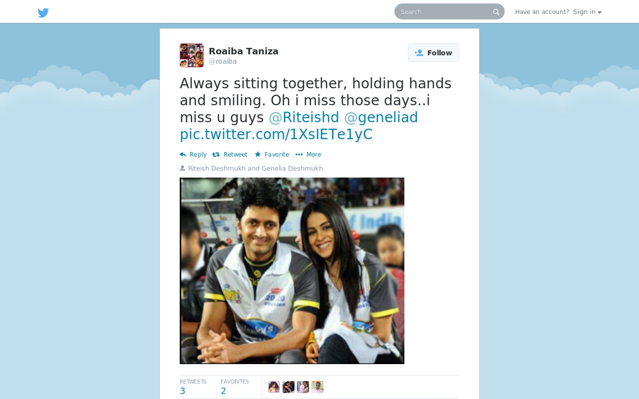The image size is (639, 399).
Task: Click the Reply arrow icon
Action: pos(183,155)
